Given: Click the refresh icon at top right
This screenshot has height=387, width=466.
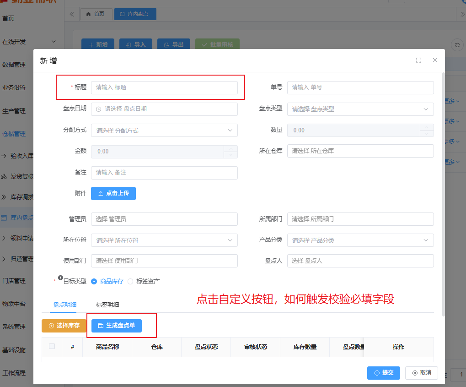Looking at the screenshot, I should tap(457, 44).
